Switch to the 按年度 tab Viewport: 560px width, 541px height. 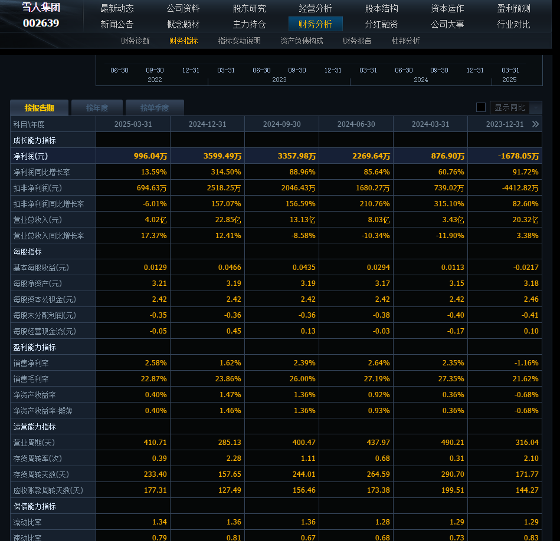click(97, 108)
